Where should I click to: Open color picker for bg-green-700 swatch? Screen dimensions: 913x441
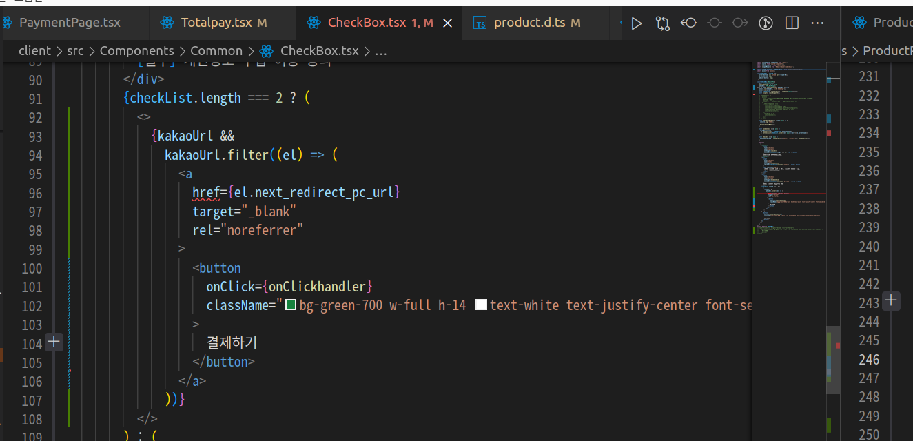click(x=291, y=305)
